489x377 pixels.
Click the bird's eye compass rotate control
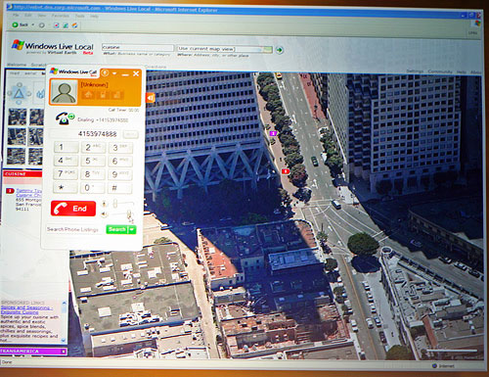click(x=19, y=94)
